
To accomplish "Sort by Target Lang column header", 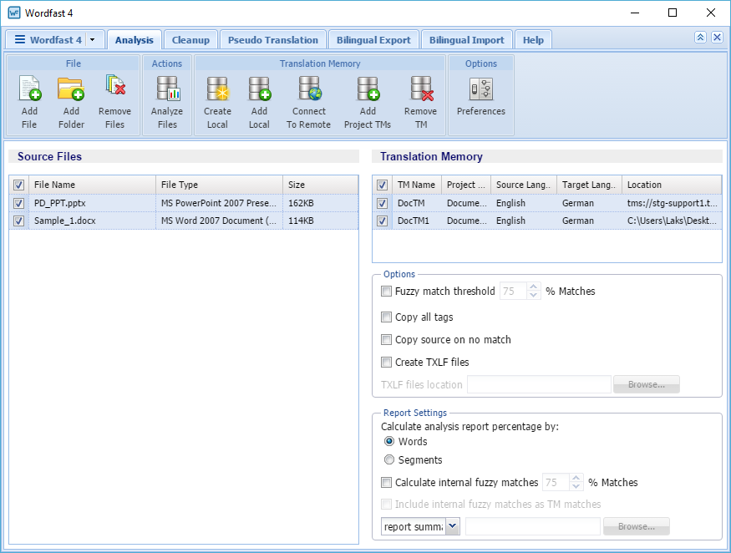I will pos(589,185).
